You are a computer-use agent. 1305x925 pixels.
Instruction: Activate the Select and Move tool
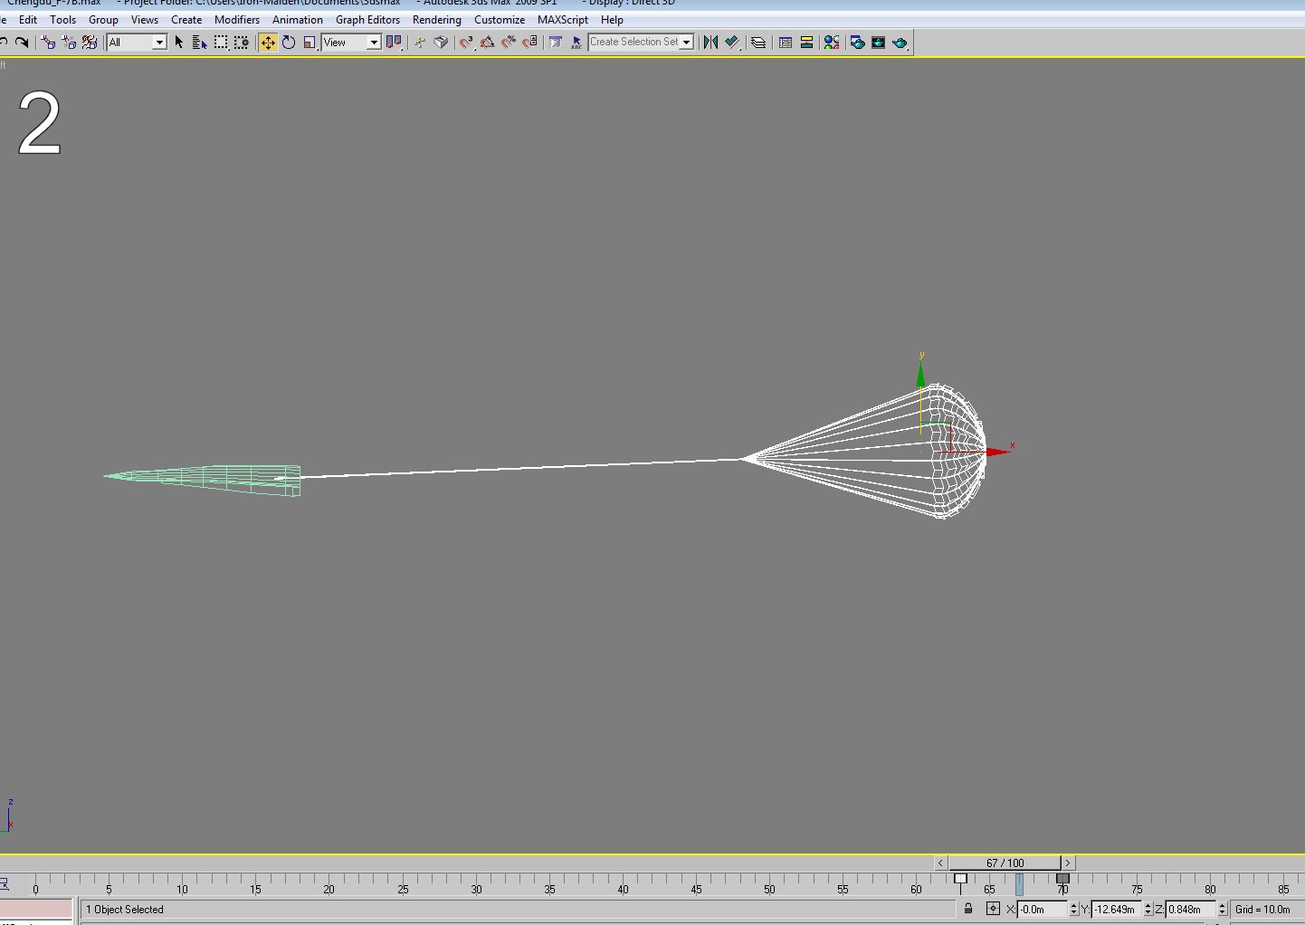coord(268,43)
